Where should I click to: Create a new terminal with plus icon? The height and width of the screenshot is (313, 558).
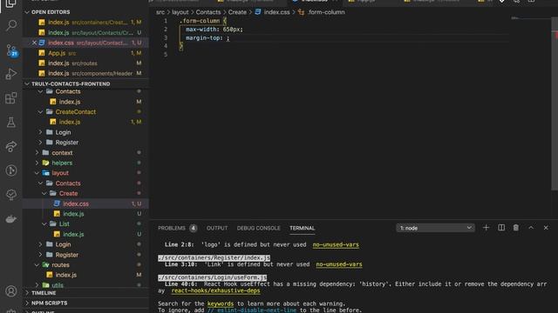coord(486,228)
